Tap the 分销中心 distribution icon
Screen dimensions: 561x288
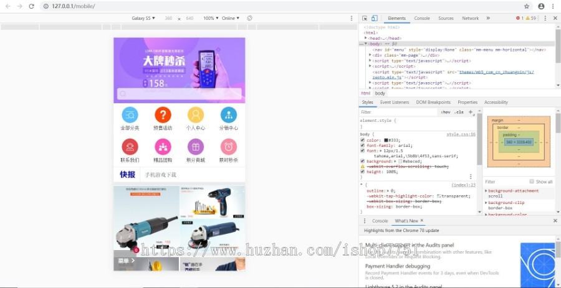tap(229, 115)
